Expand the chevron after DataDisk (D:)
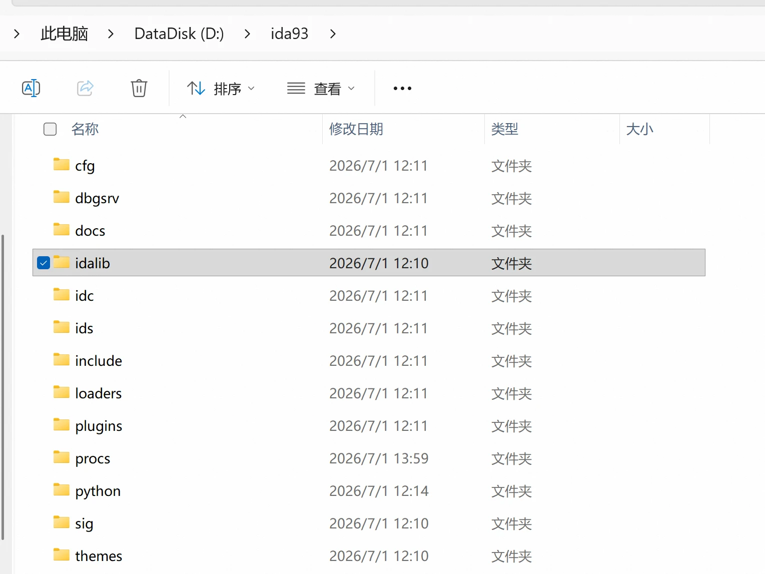 click(247, 34)
